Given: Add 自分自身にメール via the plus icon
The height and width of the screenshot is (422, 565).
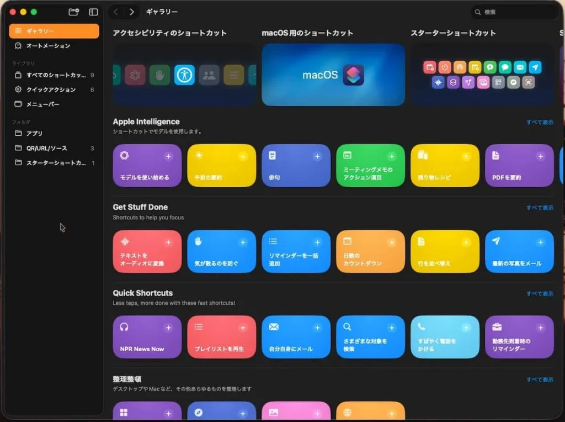Looking at the screenshot, I should [317, 328].
